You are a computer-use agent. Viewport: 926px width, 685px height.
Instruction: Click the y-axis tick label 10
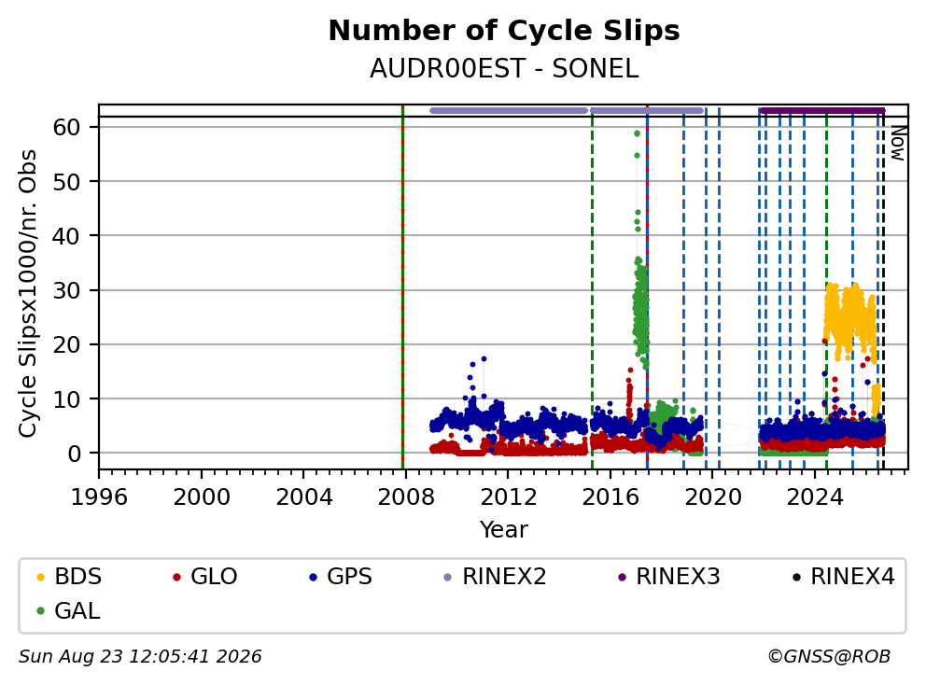pos(66,399)
